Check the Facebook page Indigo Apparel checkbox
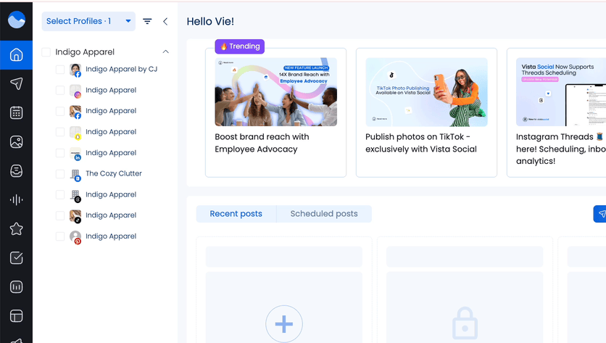 tap(60, 111)
